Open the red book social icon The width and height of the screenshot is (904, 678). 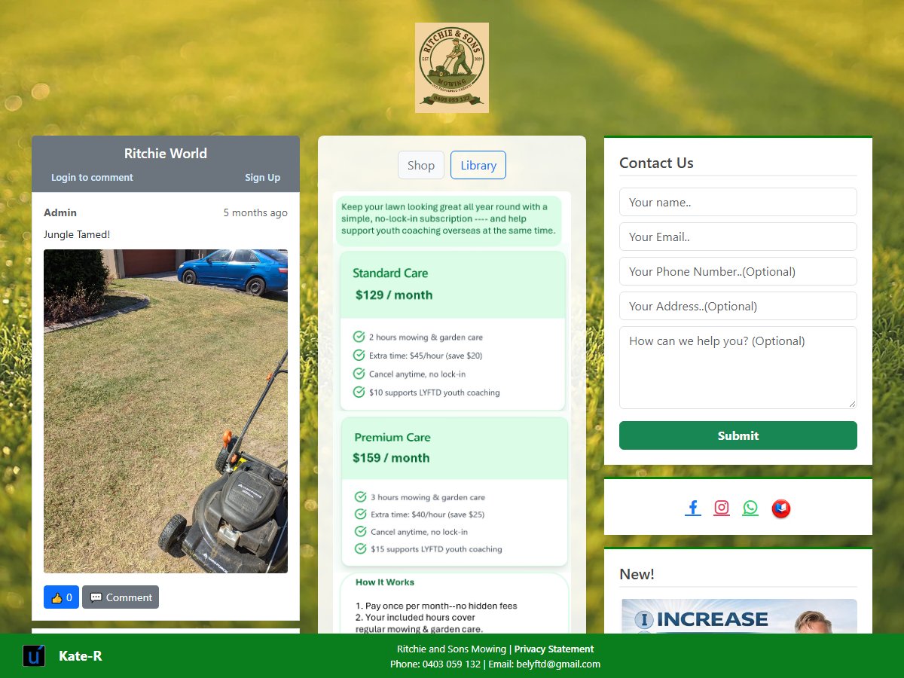click(781, 508)
